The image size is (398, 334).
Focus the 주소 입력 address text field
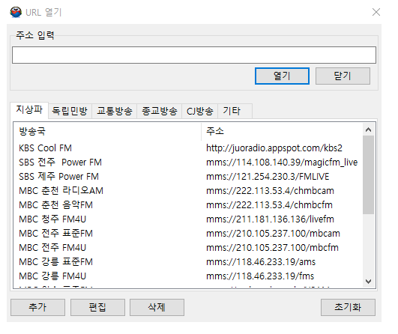(194, 55)
